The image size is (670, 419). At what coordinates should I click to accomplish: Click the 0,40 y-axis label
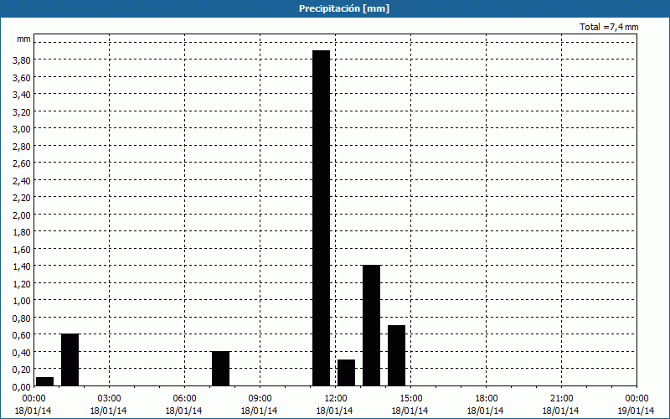click(22, 352)
